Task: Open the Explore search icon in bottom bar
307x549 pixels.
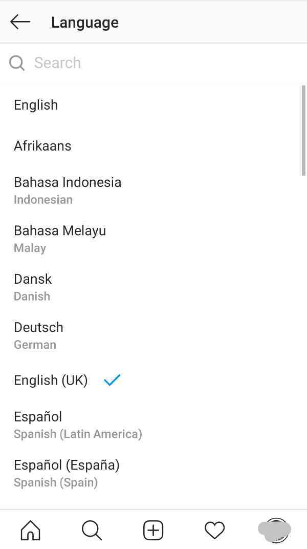Action: coord(92,530)
